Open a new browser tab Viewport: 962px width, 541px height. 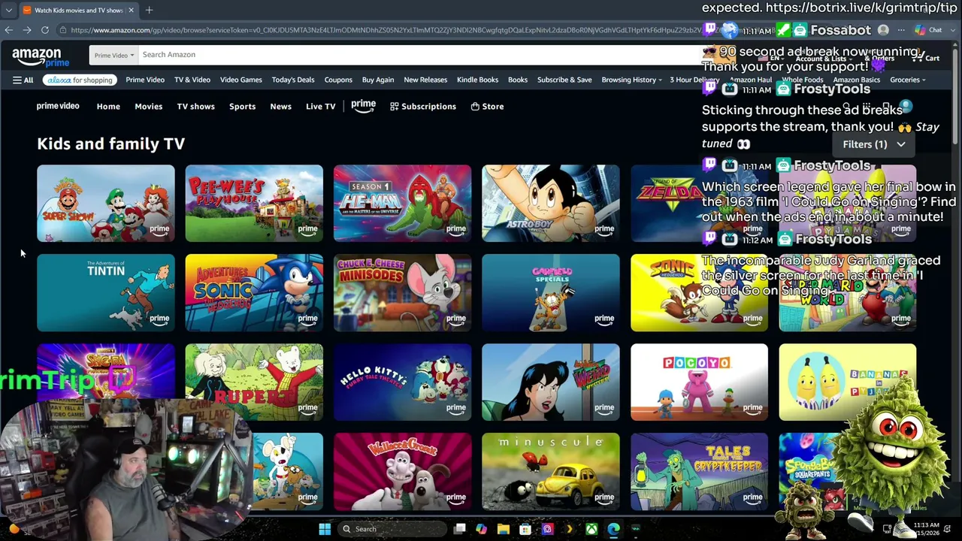click(149, 10)
